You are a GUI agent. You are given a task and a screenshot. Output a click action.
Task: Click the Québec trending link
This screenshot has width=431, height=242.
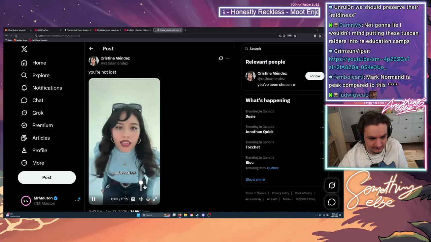273,168
